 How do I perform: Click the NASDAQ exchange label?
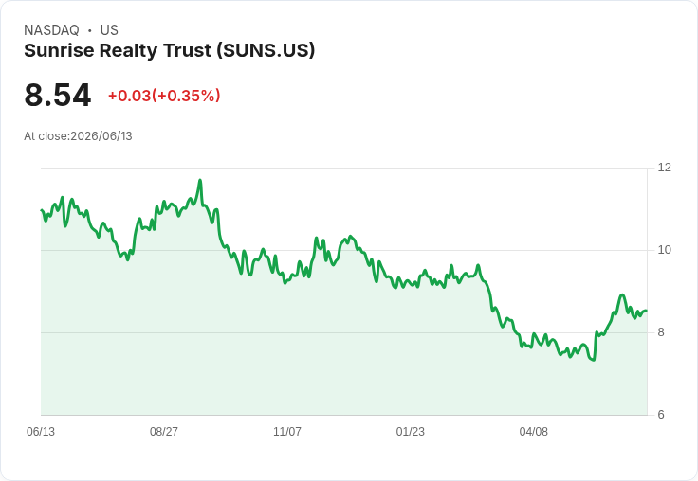[x=51, y=30]
